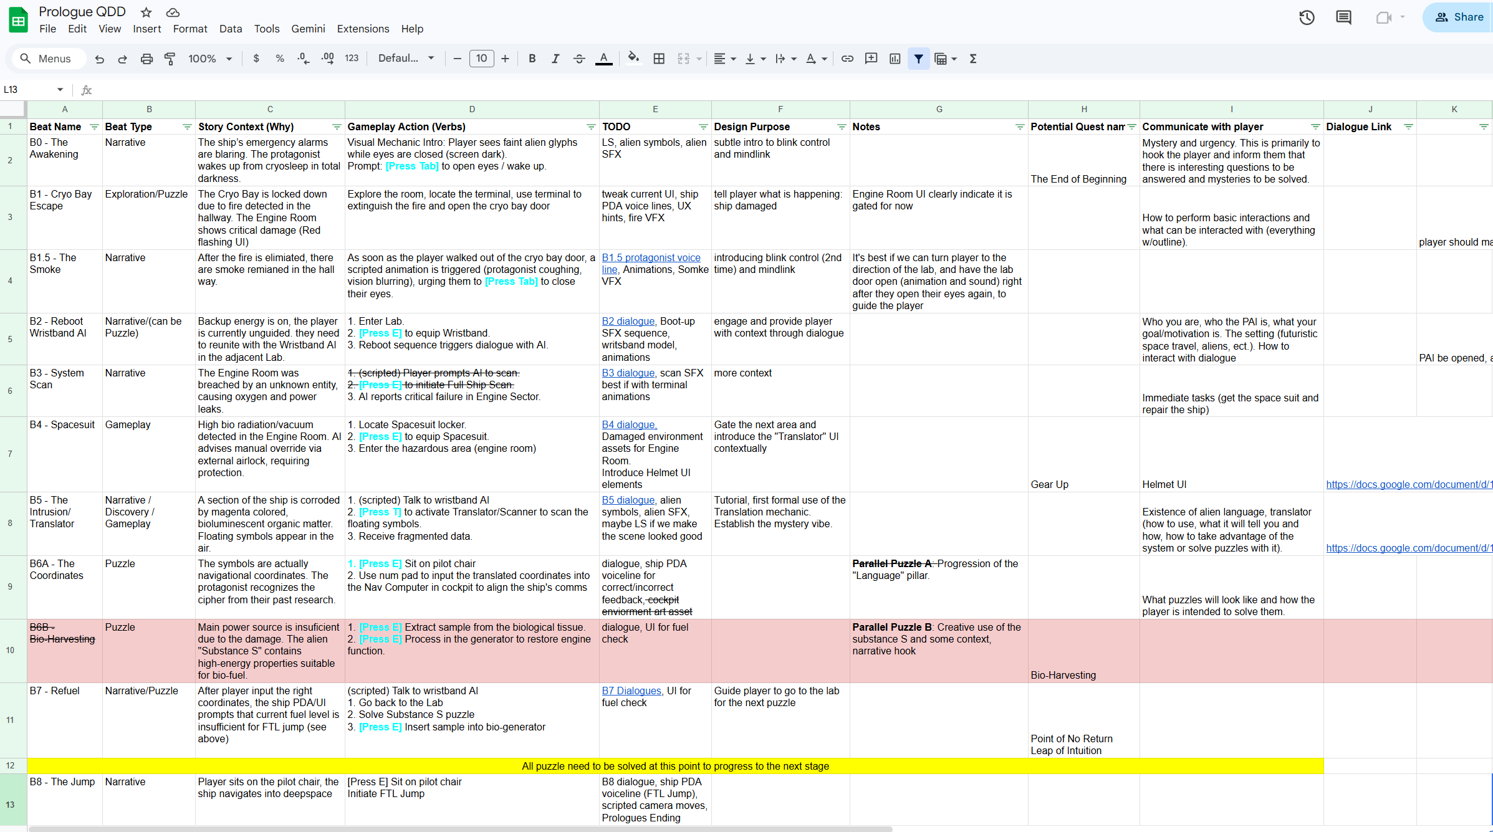1493x832 pixels.
Task: Insert chart icon in toolbar
Action: pos(895,59)
